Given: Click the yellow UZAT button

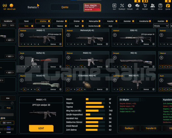Looking at the screenshot, I should (41, 128).
